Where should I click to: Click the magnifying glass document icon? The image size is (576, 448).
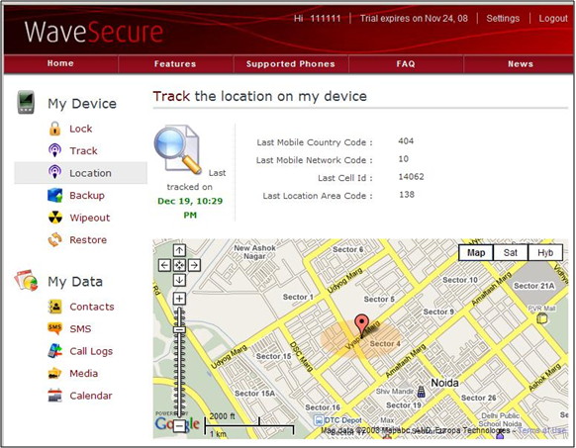pos(177,148)
